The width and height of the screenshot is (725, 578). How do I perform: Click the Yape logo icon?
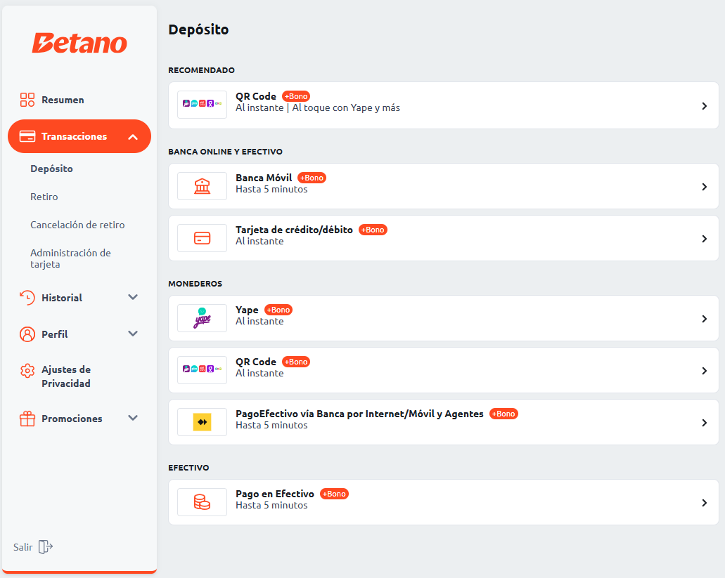coord(202,318)
